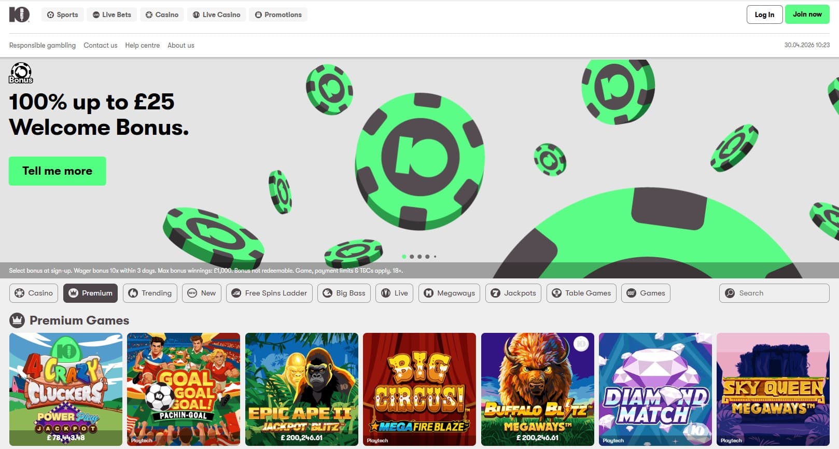Click the New category icon

point(192,293)
